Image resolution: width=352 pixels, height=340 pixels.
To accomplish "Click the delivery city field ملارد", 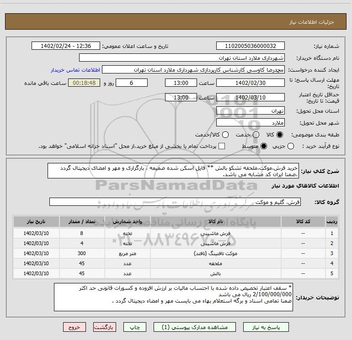I will click(251, 123).
